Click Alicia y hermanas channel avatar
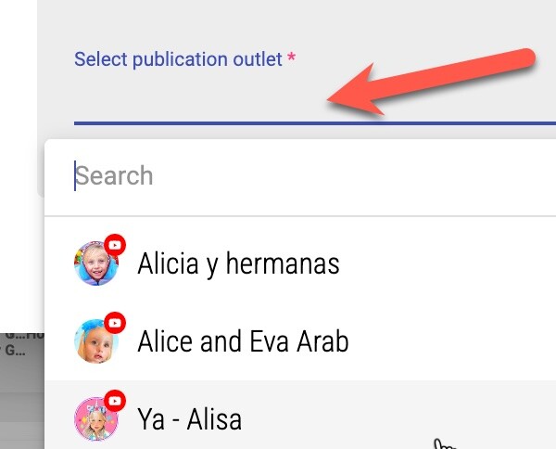 pyautogui.click(x=95, y=264)
